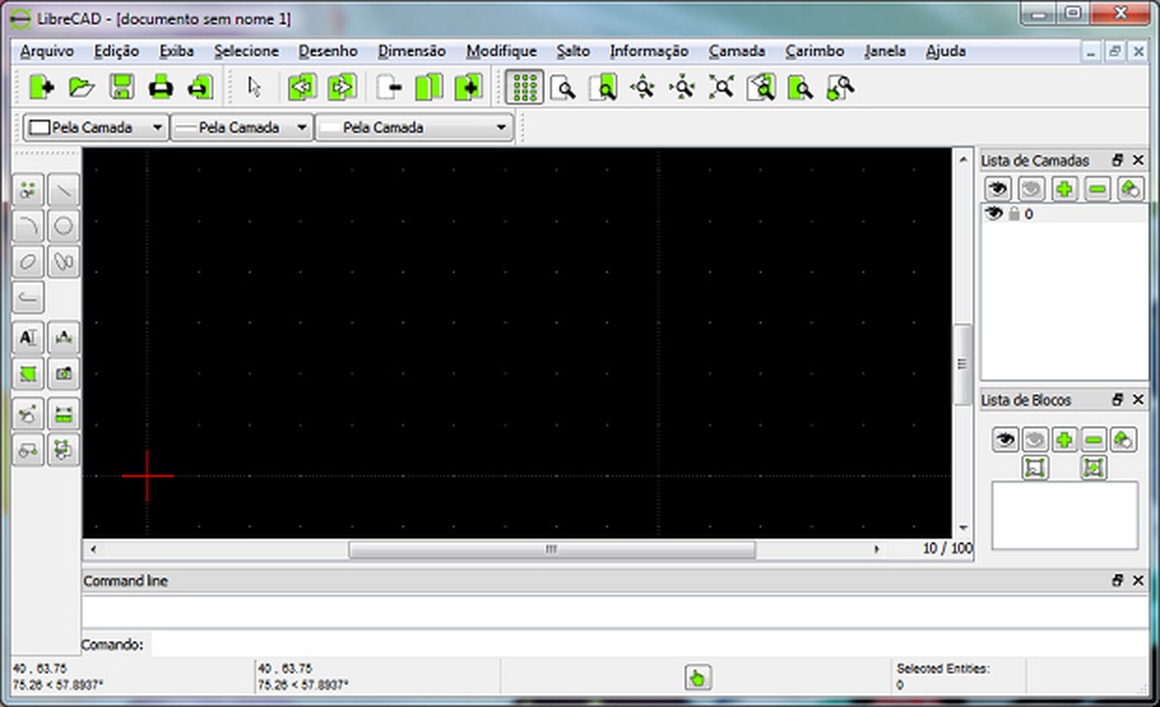
Task: Save the document with diskette icon
Action: point(122,88)
